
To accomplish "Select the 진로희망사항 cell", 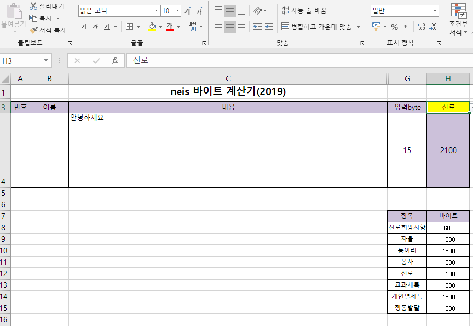I will pyautogui.click(x=407, y=228).
